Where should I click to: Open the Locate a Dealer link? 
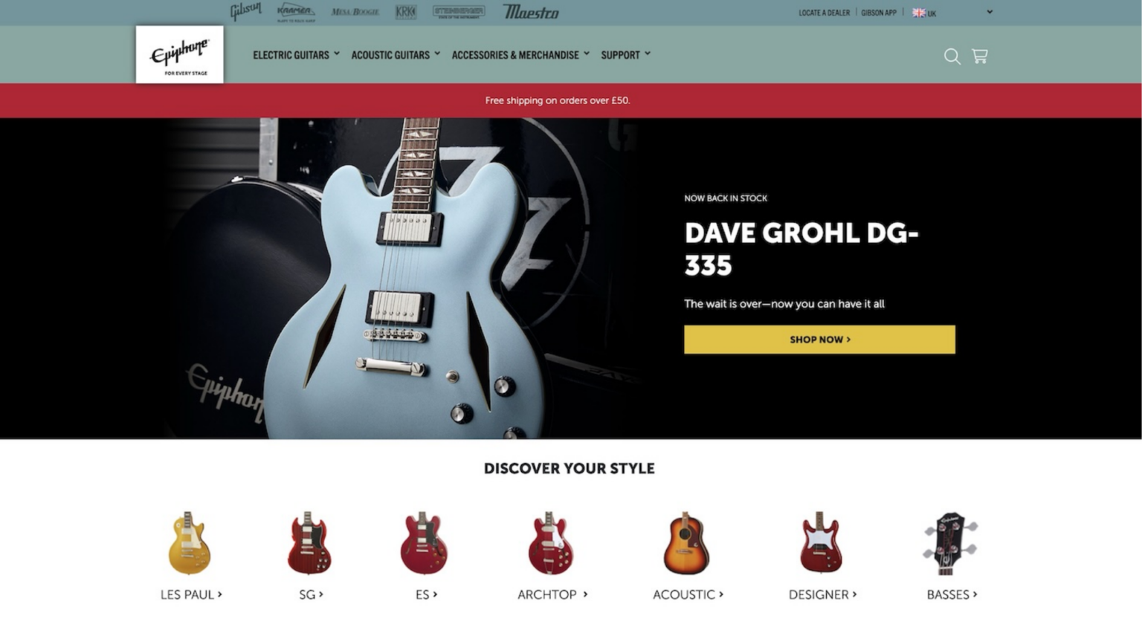(x=824, y=13)
